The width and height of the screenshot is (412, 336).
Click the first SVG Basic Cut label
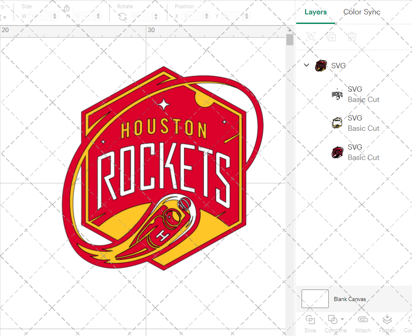click(364, 95)
